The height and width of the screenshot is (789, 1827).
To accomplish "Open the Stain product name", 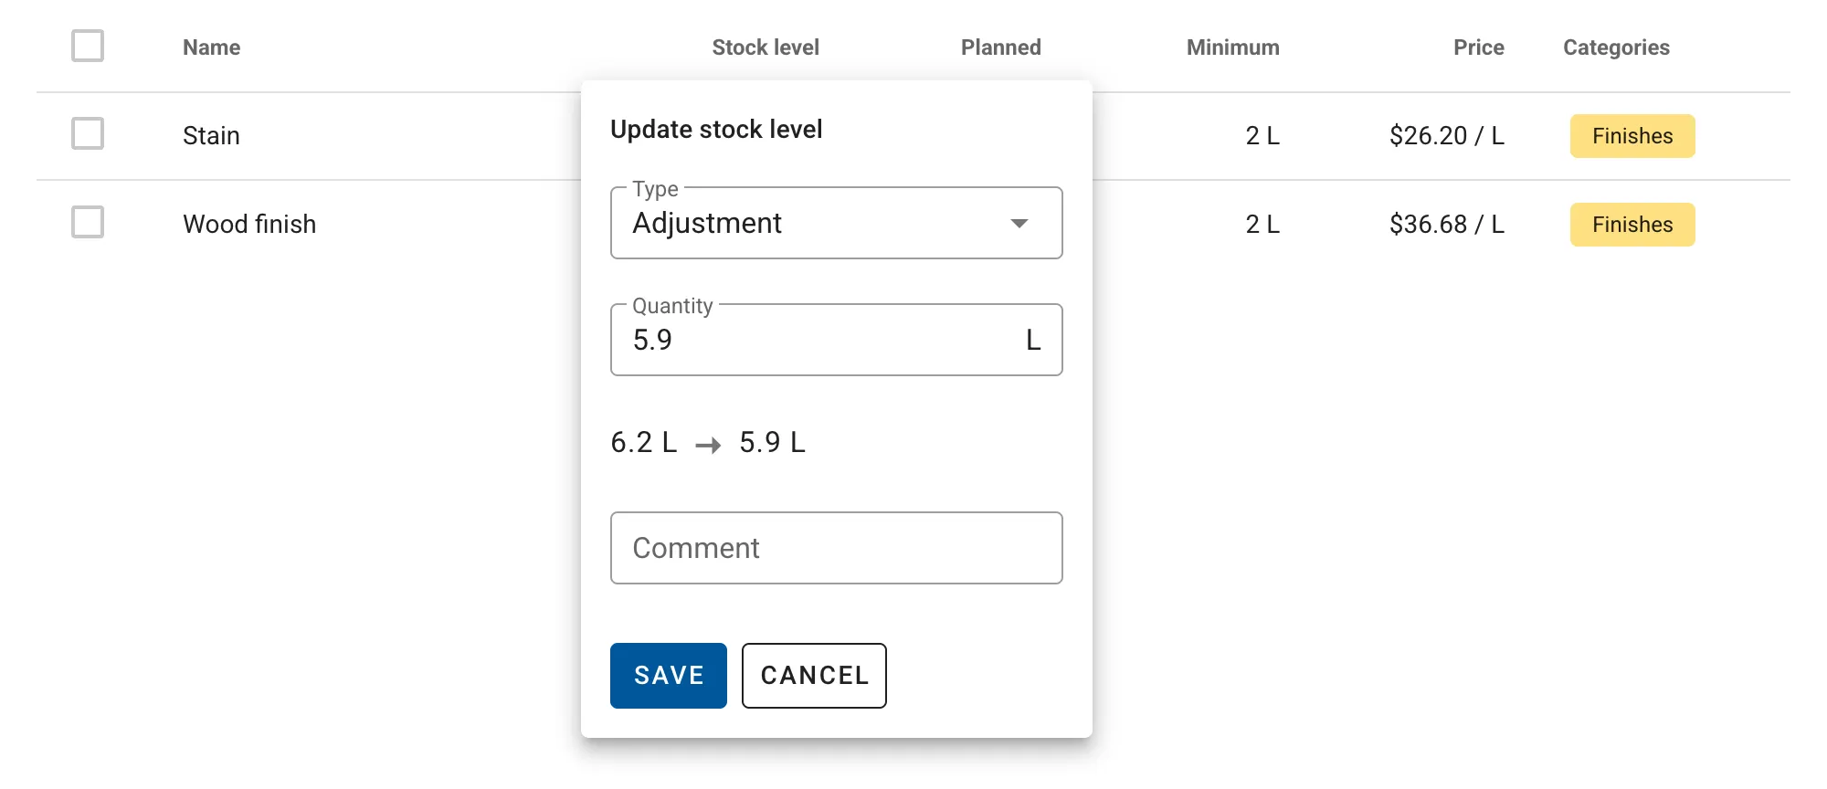I will [x=211, y=134].
